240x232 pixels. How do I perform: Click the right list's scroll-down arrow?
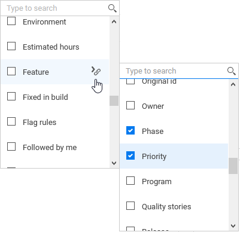coord(233,226)
